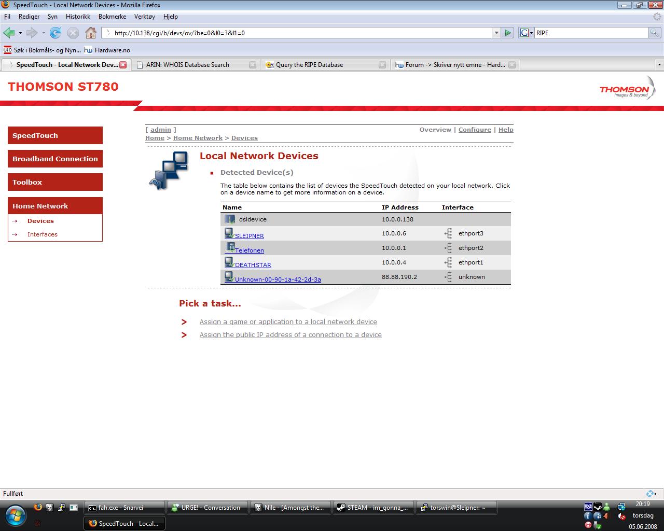The height and width of the screenshot is (531, 664).
Task: Expand the address bar URL history dropdown
Action: click(x=496, y=33)
